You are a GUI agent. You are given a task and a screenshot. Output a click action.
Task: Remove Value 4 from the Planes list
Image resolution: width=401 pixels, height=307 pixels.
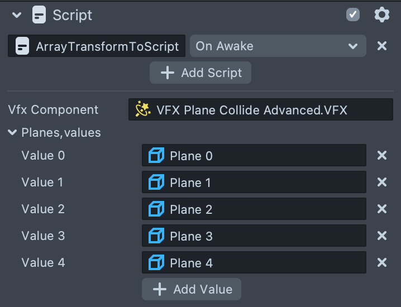click(x=382, y=262)
